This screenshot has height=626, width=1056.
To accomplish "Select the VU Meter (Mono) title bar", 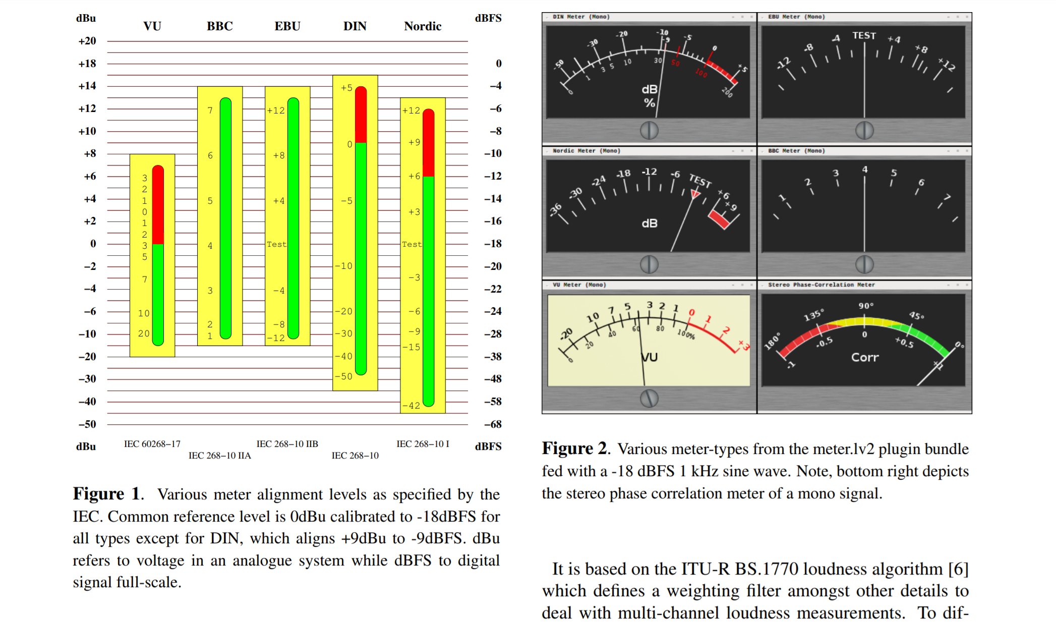I will [x=650, y=284].
